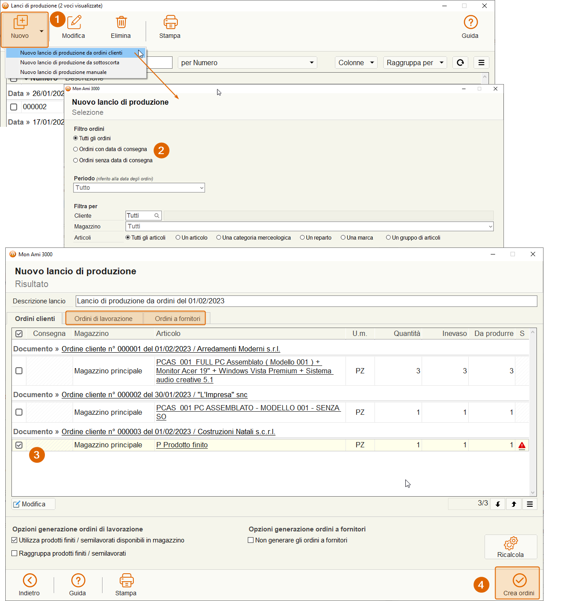Toggle the select-all checkbox in table header

[x=19, y=334]
